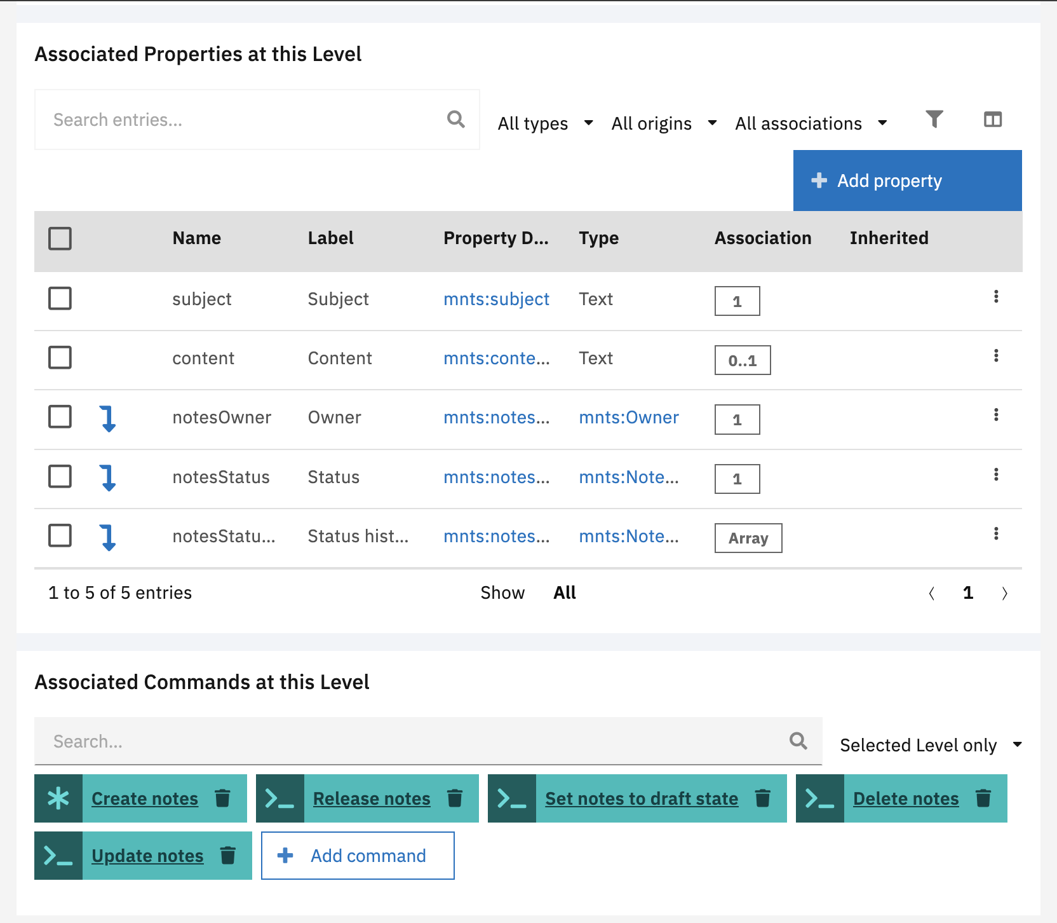
Task: Open the All origins filter dropdown
Action: pos(664,123)
